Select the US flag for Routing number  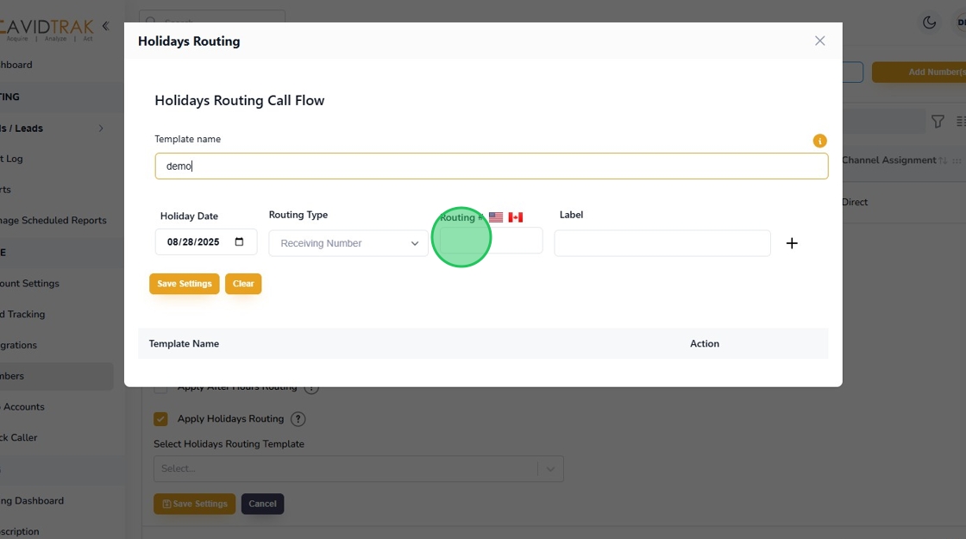pos(496,216)
